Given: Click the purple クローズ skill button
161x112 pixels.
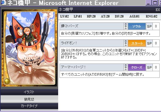Looking at the screenshot, I should click(137, 67).
